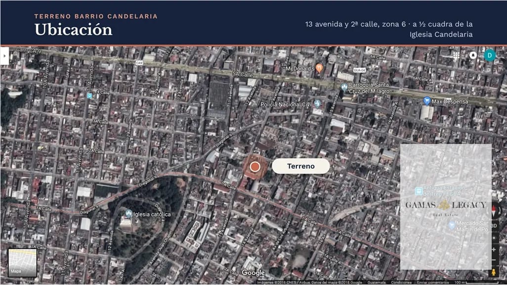Click the '5A Calle' street label
Image resolution: width=507 pixels, height=285 pixels.
[243, 74]
